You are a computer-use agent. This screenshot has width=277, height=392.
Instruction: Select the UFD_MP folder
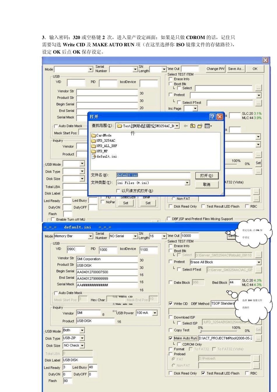tap(99, 151)
